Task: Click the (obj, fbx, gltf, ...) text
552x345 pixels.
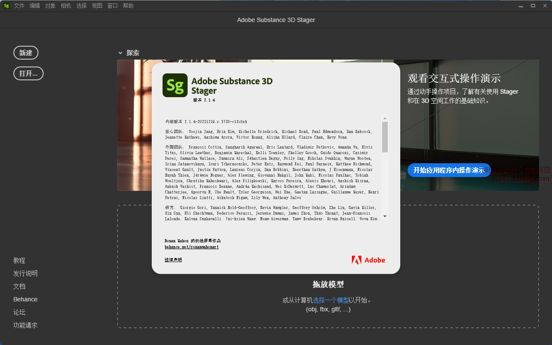Action: (x=328, y=309)
